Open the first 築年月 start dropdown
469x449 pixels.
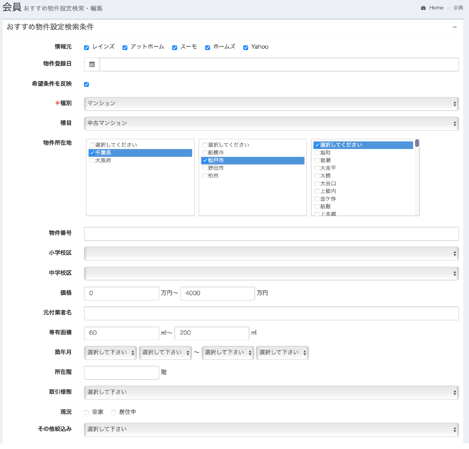pos(110,353)
